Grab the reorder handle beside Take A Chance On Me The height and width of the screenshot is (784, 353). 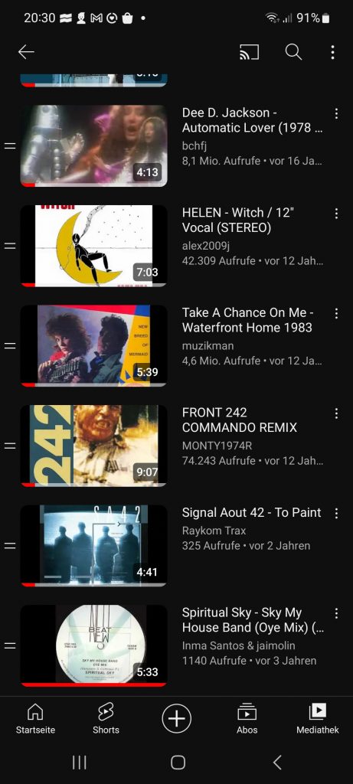coord(10,345)
